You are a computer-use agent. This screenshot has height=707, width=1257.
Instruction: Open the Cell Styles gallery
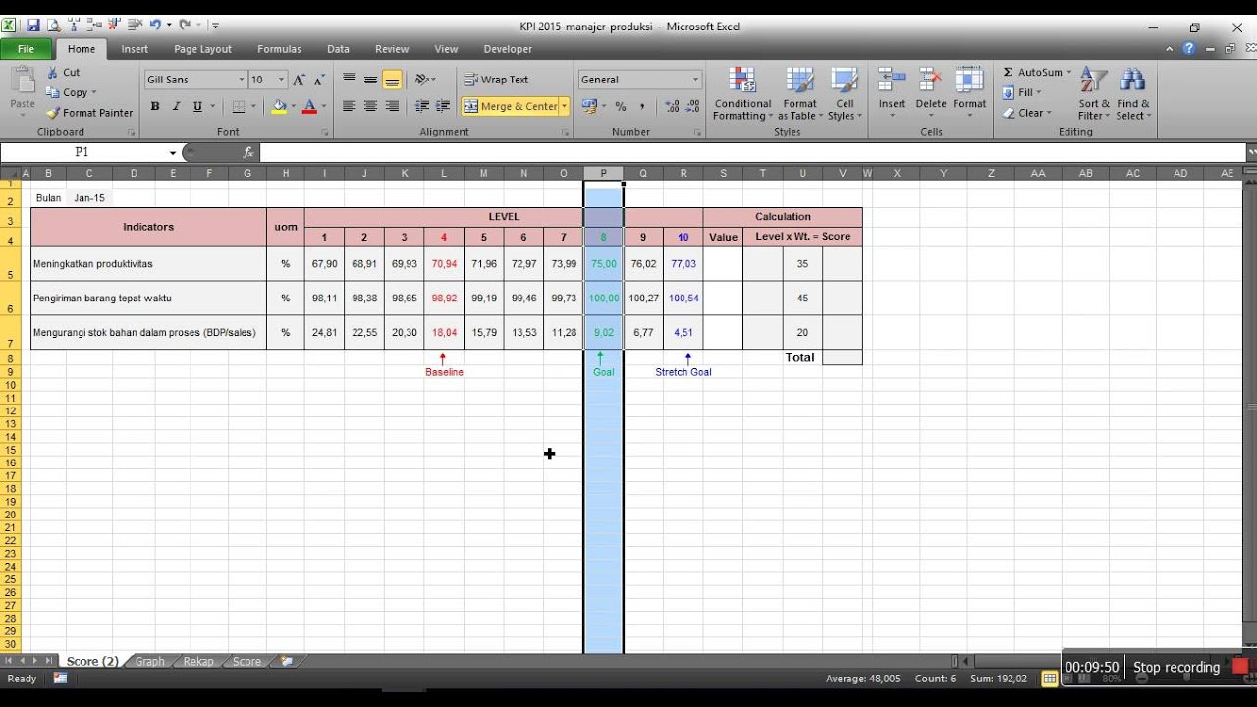click(845, 93)
